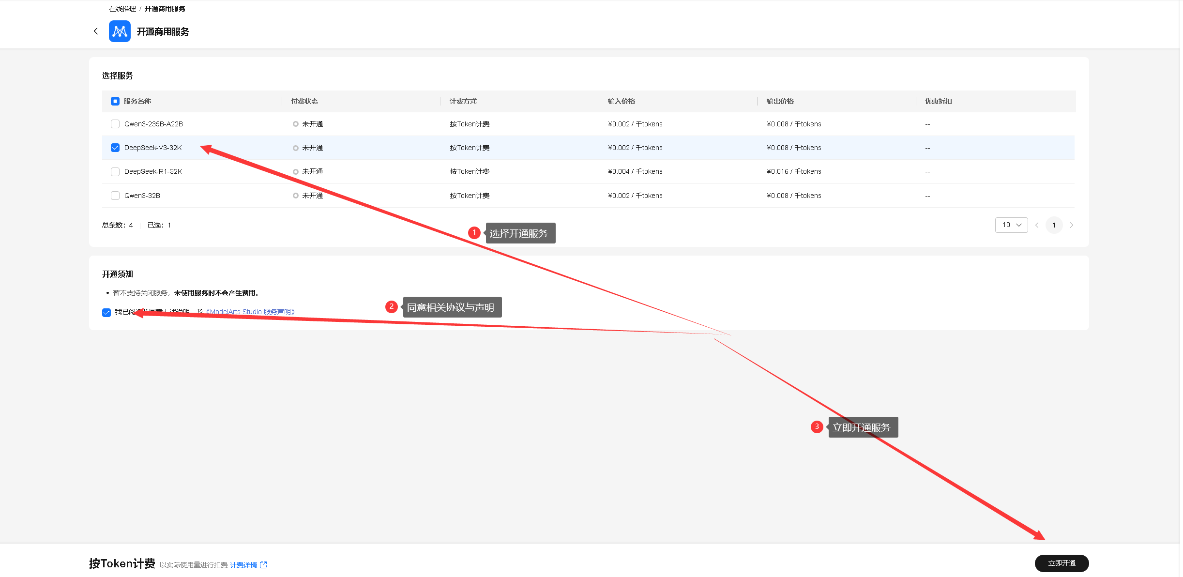Click the 未开通 status icon for Qwen3-235B-A22B

(295, 124)
